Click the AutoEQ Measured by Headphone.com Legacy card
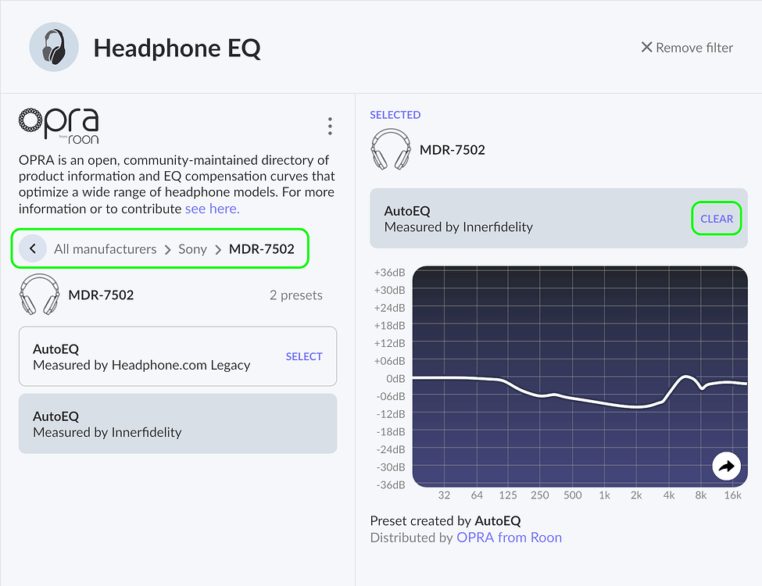This screenshot has width=762, height=586. (178, 356)
